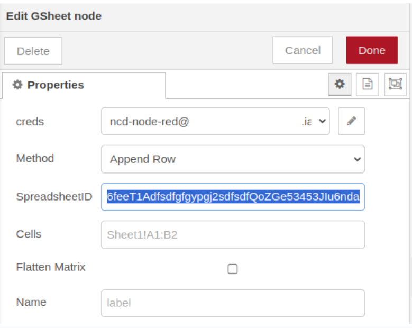This screenshot has height=328, width=412.
Task: Click the Cells field with Sheet1!A1:B2 placeholder
Action: point(233,235)
